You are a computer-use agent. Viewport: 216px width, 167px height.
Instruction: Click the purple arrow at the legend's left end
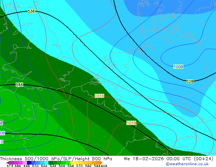(8, 163)
